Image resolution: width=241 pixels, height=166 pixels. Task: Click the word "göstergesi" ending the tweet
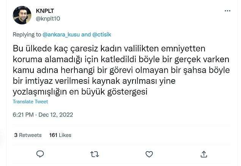coord(128,91)
